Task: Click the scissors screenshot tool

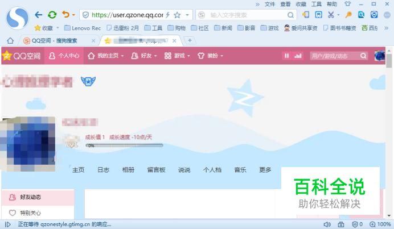Action: [x=331, y=15]
